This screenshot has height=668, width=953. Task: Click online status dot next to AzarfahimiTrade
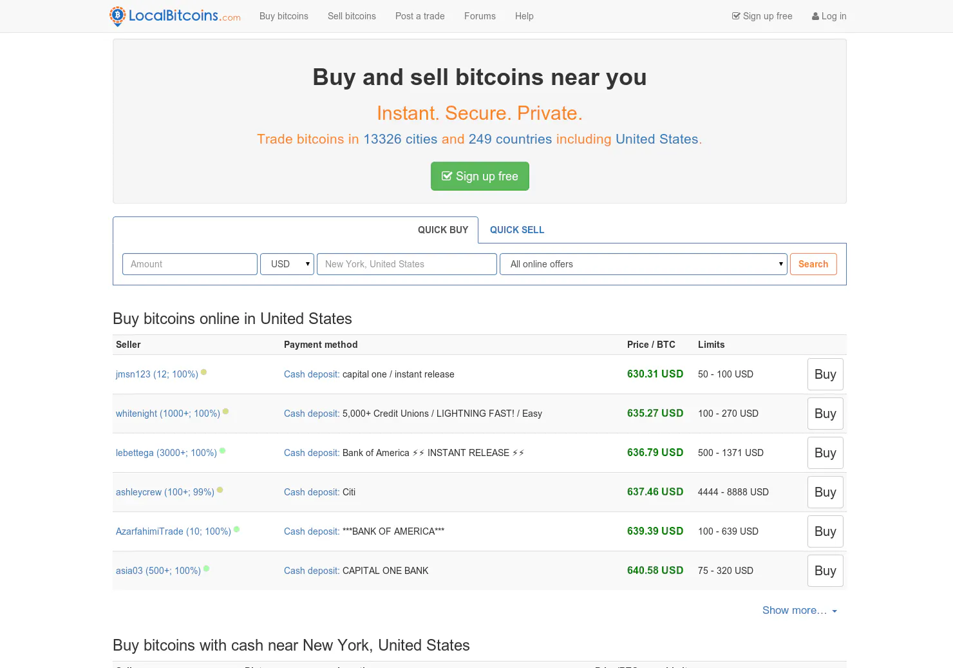pyautogui.click(x=236, y=529)
